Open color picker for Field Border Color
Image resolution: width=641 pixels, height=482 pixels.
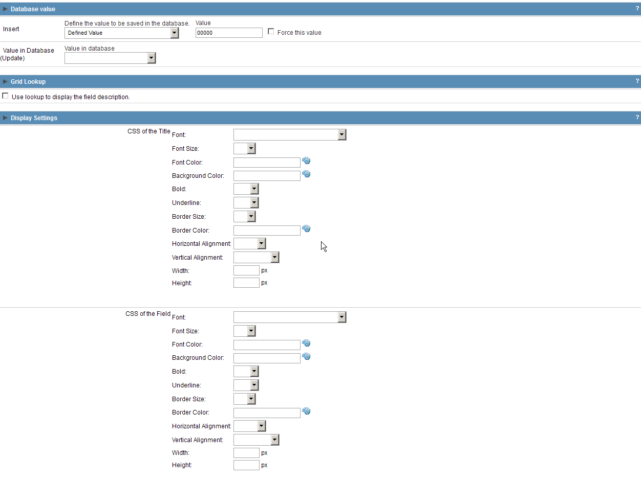tap(306, 411)
